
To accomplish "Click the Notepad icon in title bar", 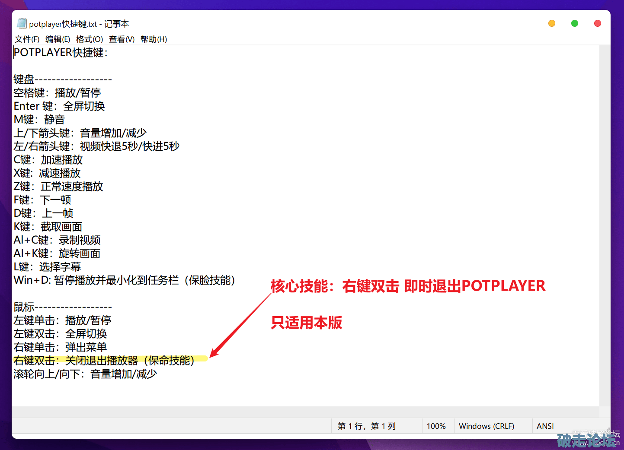I will (22, 23).
